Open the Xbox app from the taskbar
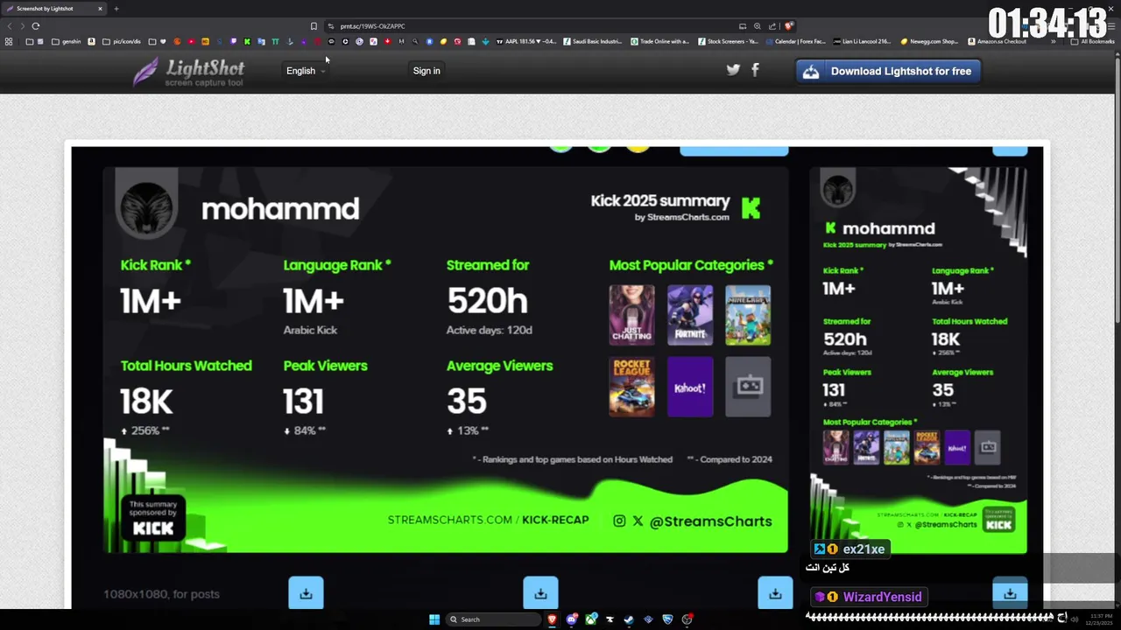The height and width of the screenshot is (630, 1121). click(x=591, y=619)
